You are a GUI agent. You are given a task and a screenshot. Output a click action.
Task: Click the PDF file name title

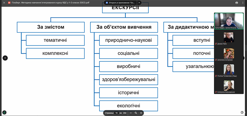[51, 3]
